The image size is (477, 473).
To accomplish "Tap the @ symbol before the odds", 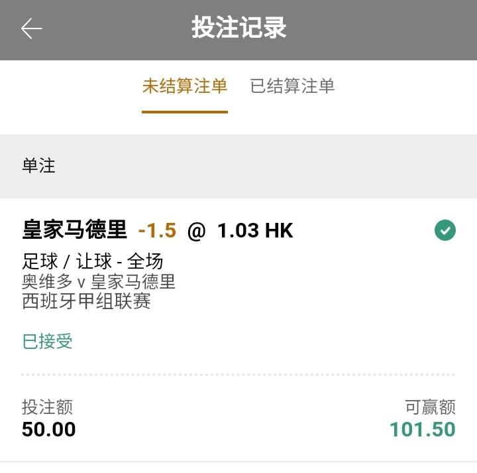I will coord(197,231).
